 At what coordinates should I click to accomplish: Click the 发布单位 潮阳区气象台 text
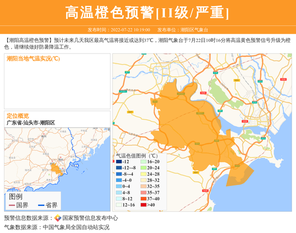pyautogui.click(x=183, y=30)
